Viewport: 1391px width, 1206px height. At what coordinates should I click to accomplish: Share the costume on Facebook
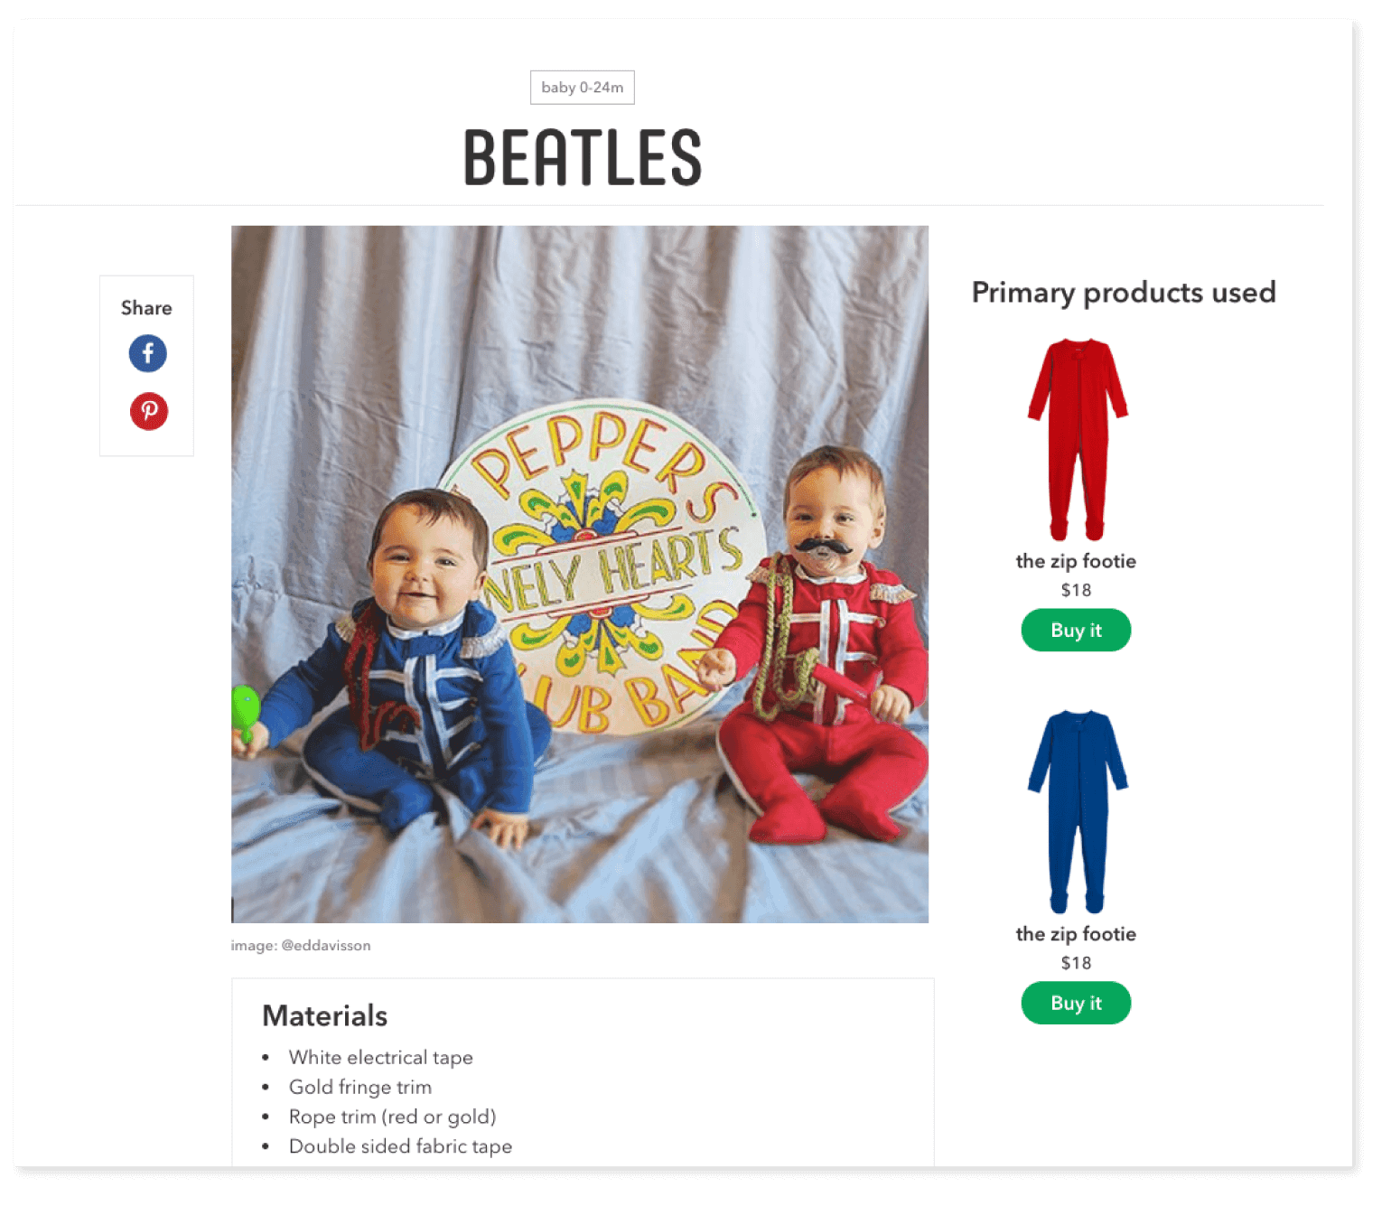click(148, 353)
